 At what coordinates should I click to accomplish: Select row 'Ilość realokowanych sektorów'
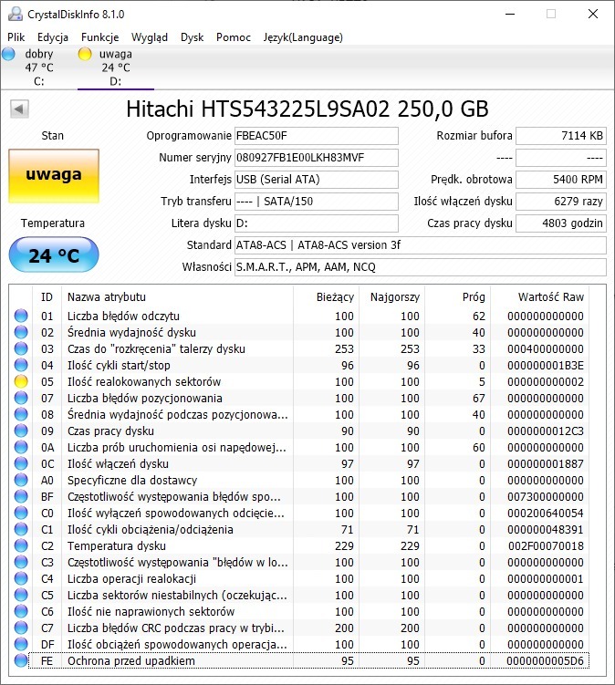(x=300, y=381)
